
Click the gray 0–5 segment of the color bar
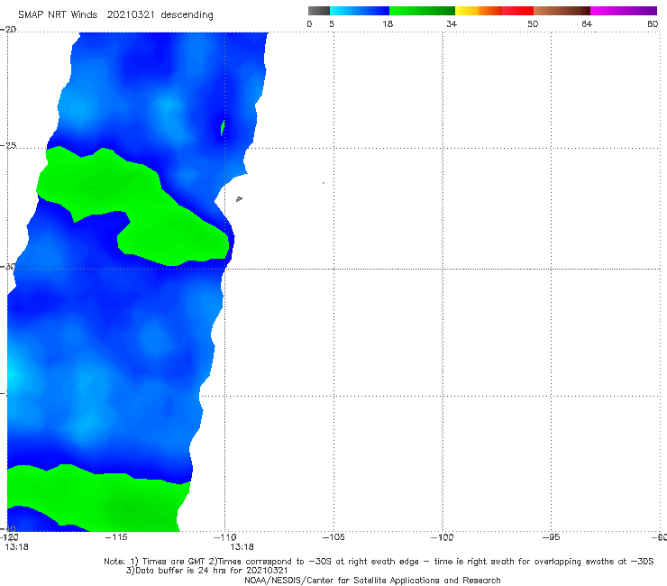318,11
